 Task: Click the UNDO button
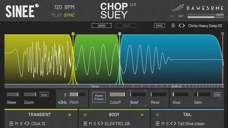point(102,26)
